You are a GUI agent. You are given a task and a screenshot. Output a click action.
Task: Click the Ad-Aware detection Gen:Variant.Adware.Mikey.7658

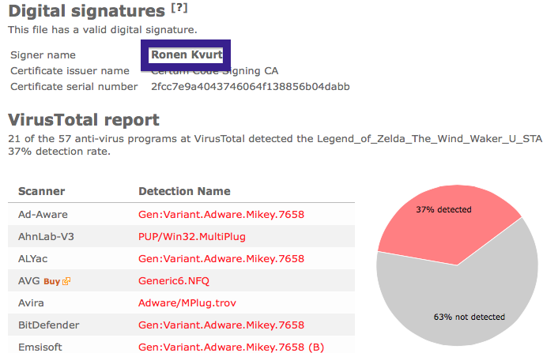click(221, 215)
